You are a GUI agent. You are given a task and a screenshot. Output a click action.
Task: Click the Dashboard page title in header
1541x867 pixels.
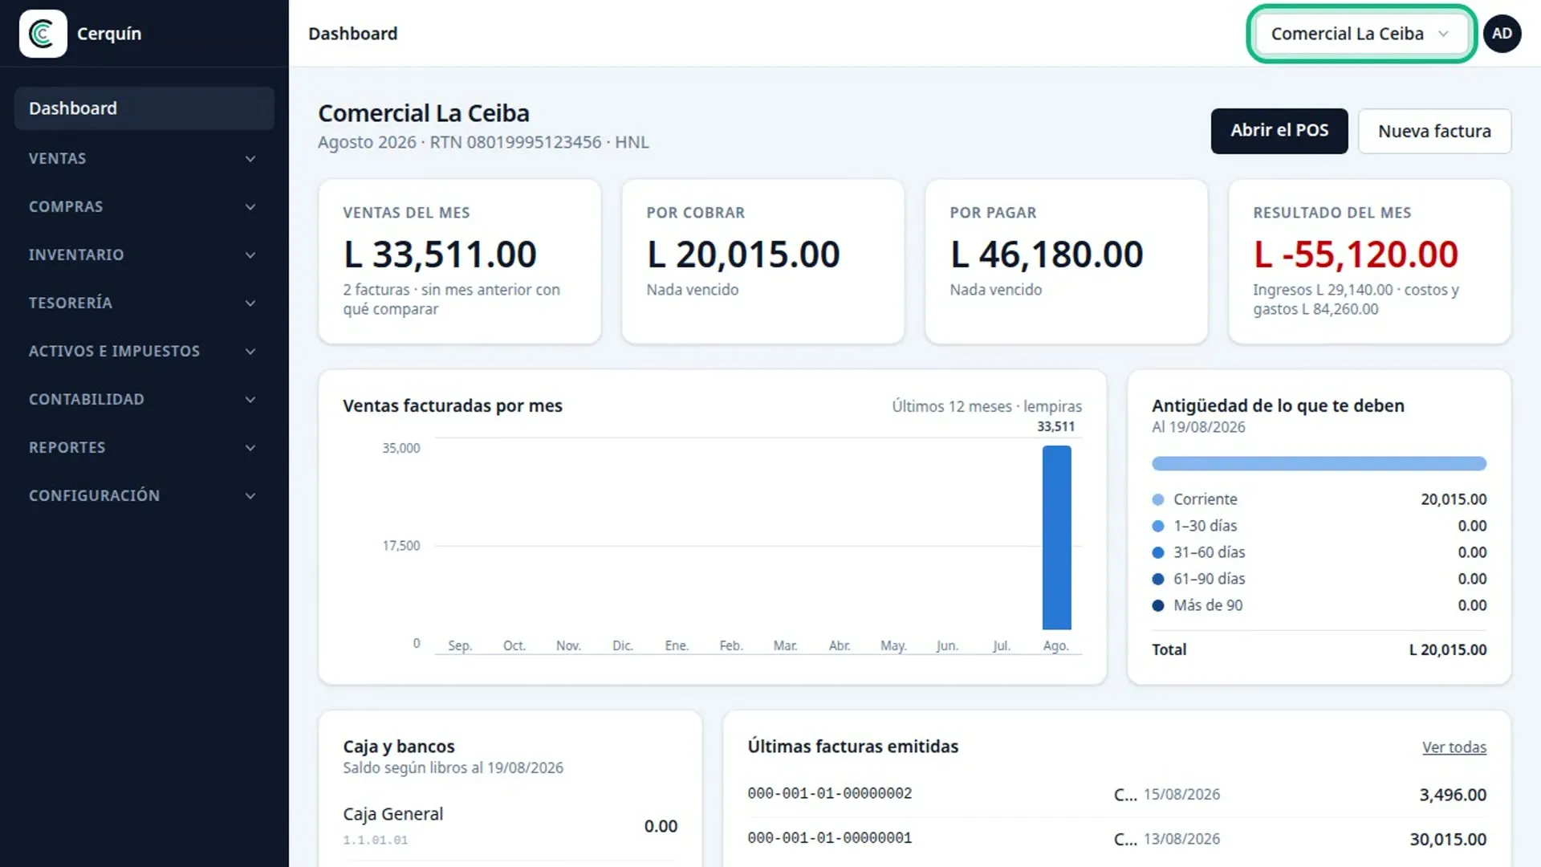tap(353, 34)
